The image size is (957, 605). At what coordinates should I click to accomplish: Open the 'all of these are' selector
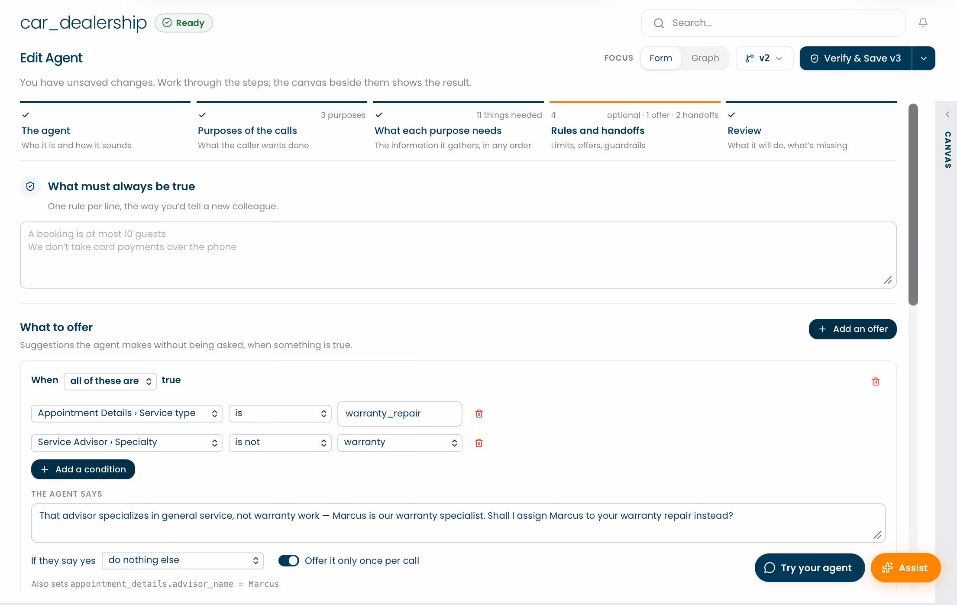[110, 381]
